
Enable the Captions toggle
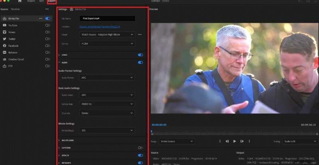[x=140, y=148]
